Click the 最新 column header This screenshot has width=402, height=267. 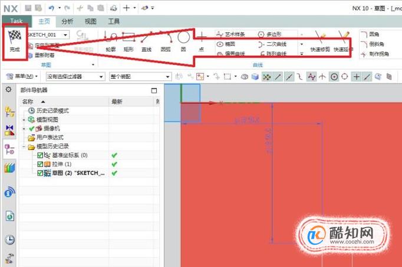point(131,102)
